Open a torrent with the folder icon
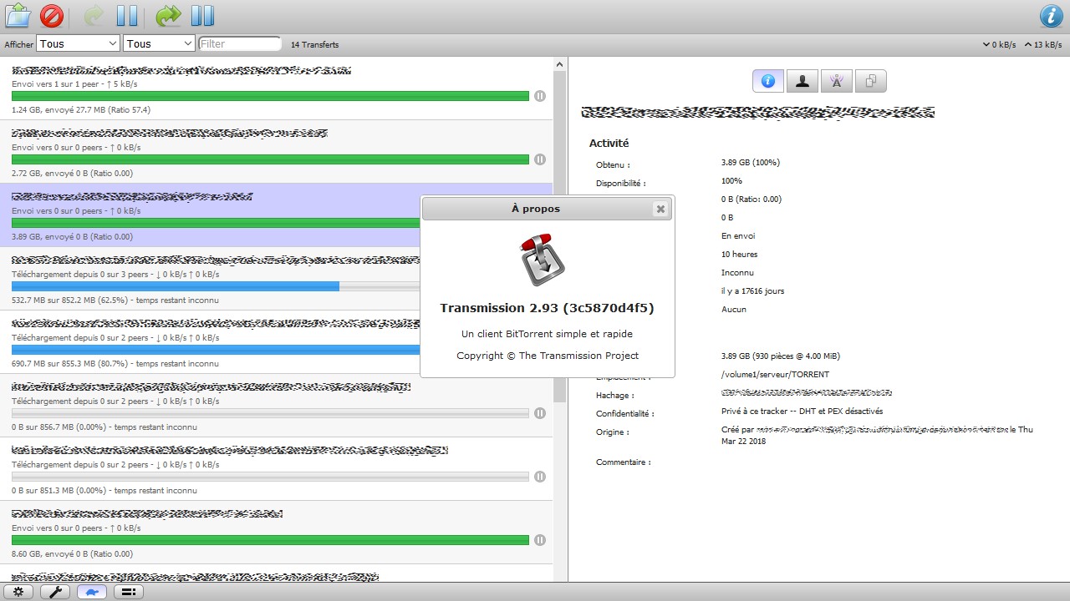This screenshot has width=1070, height=601. click(18, 15)
